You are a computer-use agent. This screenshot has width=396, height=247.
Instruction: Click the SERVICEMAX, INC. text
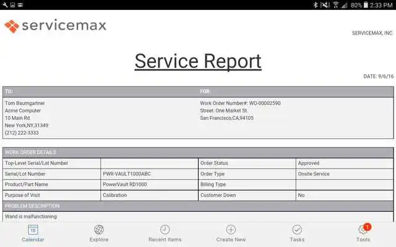pyautogui.click(x=372, y=33)
